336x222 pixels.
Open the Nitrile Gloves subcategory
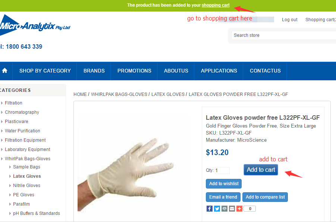[x=26, y=186]
